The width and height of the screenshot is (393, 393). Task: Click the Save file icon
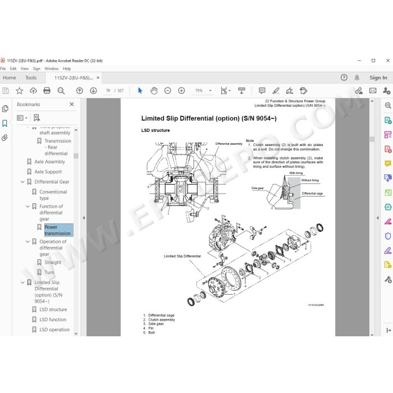point(6,91)
